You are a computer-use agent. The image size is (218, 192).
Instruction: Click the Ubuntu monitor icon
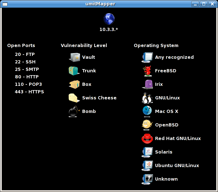(147, 166)
